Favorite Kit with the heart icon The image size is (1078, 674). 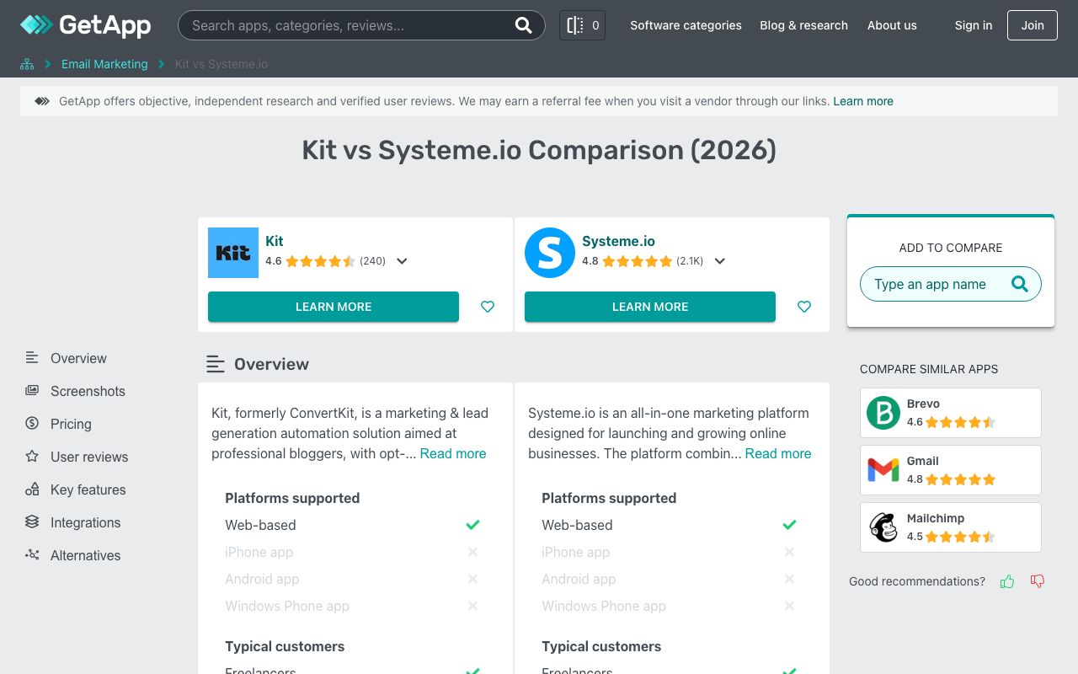coord(488,307)
